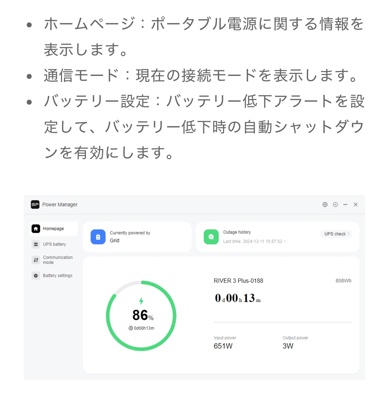
Task: Click the blue Currently powered by icon
Action: [x=98, y=237]
